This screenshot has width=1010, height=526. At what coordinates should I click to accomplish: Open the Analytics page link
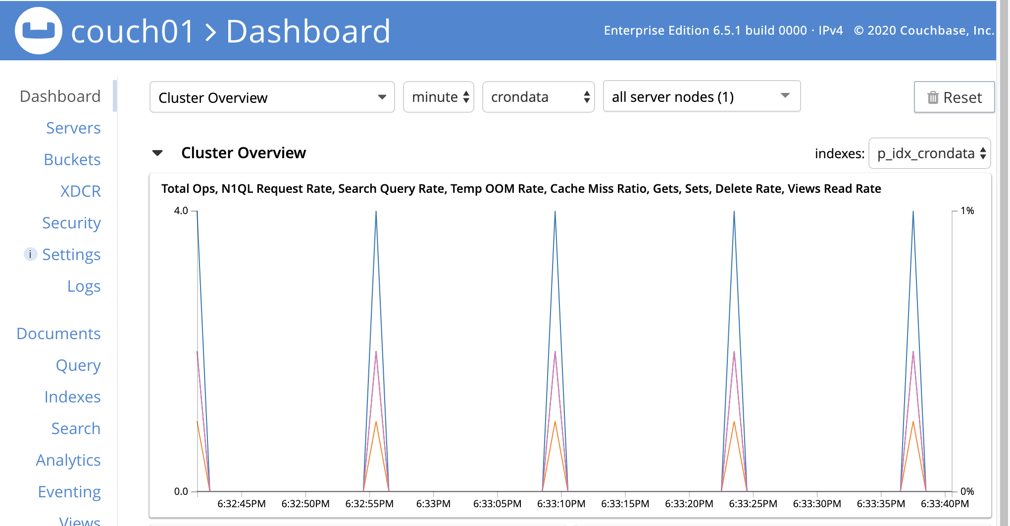point(68,460)
